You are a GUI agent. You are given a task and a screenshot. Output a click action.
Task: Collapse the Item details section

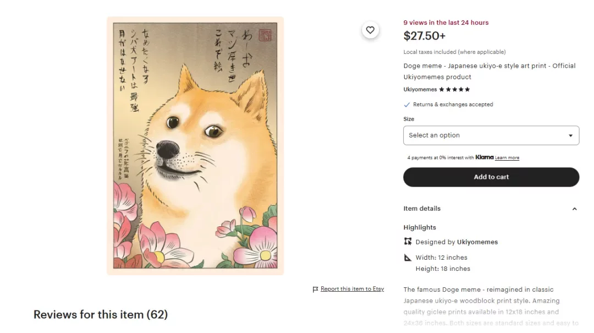(574, 209)
